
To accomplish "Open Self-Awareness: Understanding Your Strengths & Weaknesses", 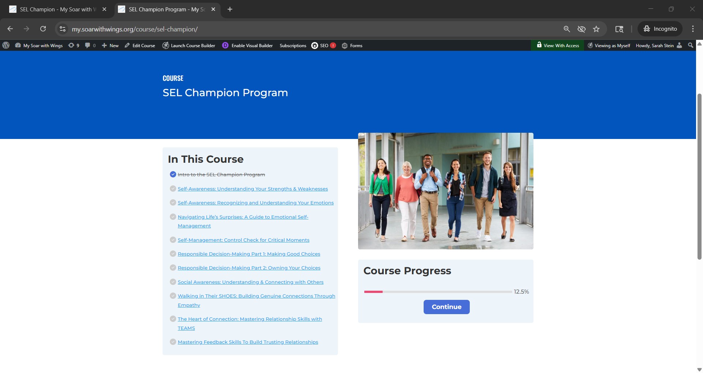I will [x=253, y=189].
